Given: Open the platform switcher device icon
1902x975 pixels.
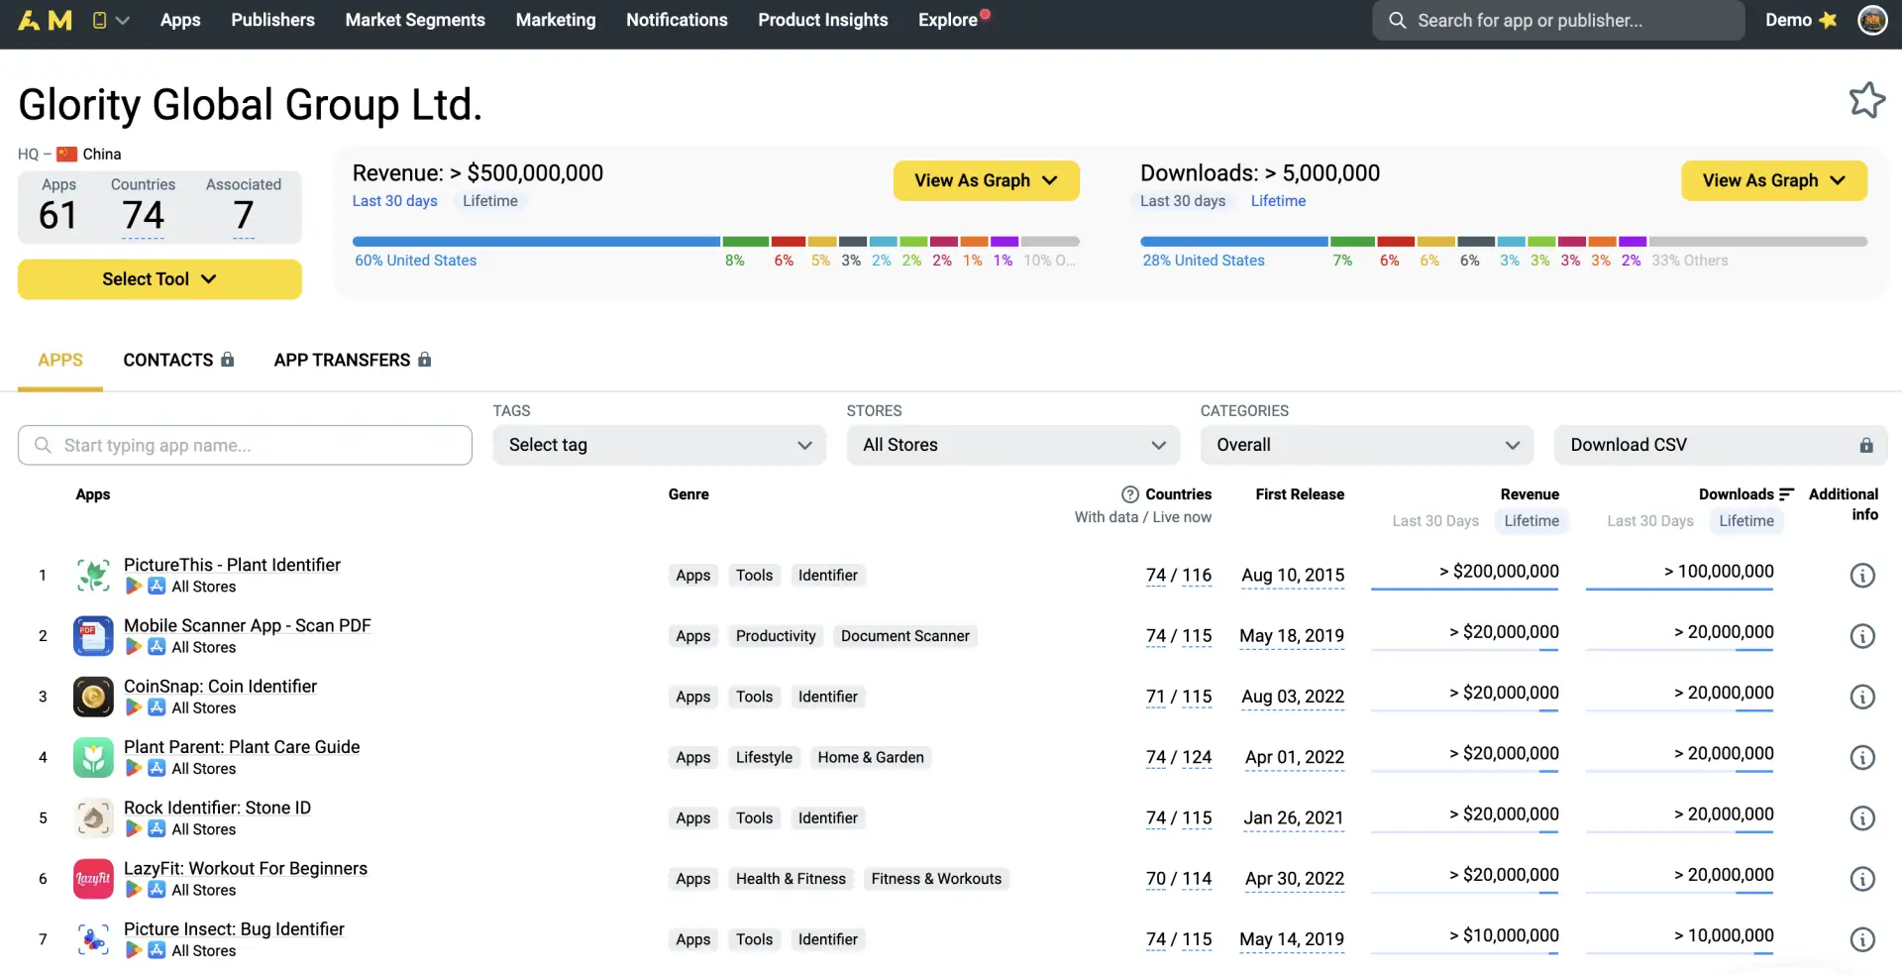Looking at the screenshot, I should coord(100,20).
